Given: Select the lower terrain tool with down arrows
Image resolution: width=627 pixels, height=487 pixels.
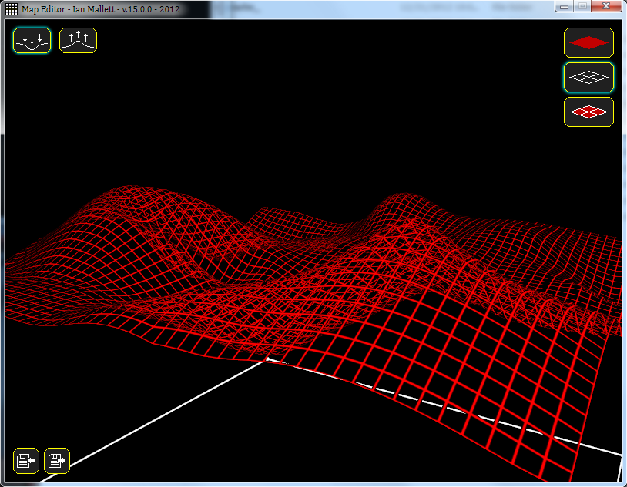Looking at the screenshot, I should 32,40.
